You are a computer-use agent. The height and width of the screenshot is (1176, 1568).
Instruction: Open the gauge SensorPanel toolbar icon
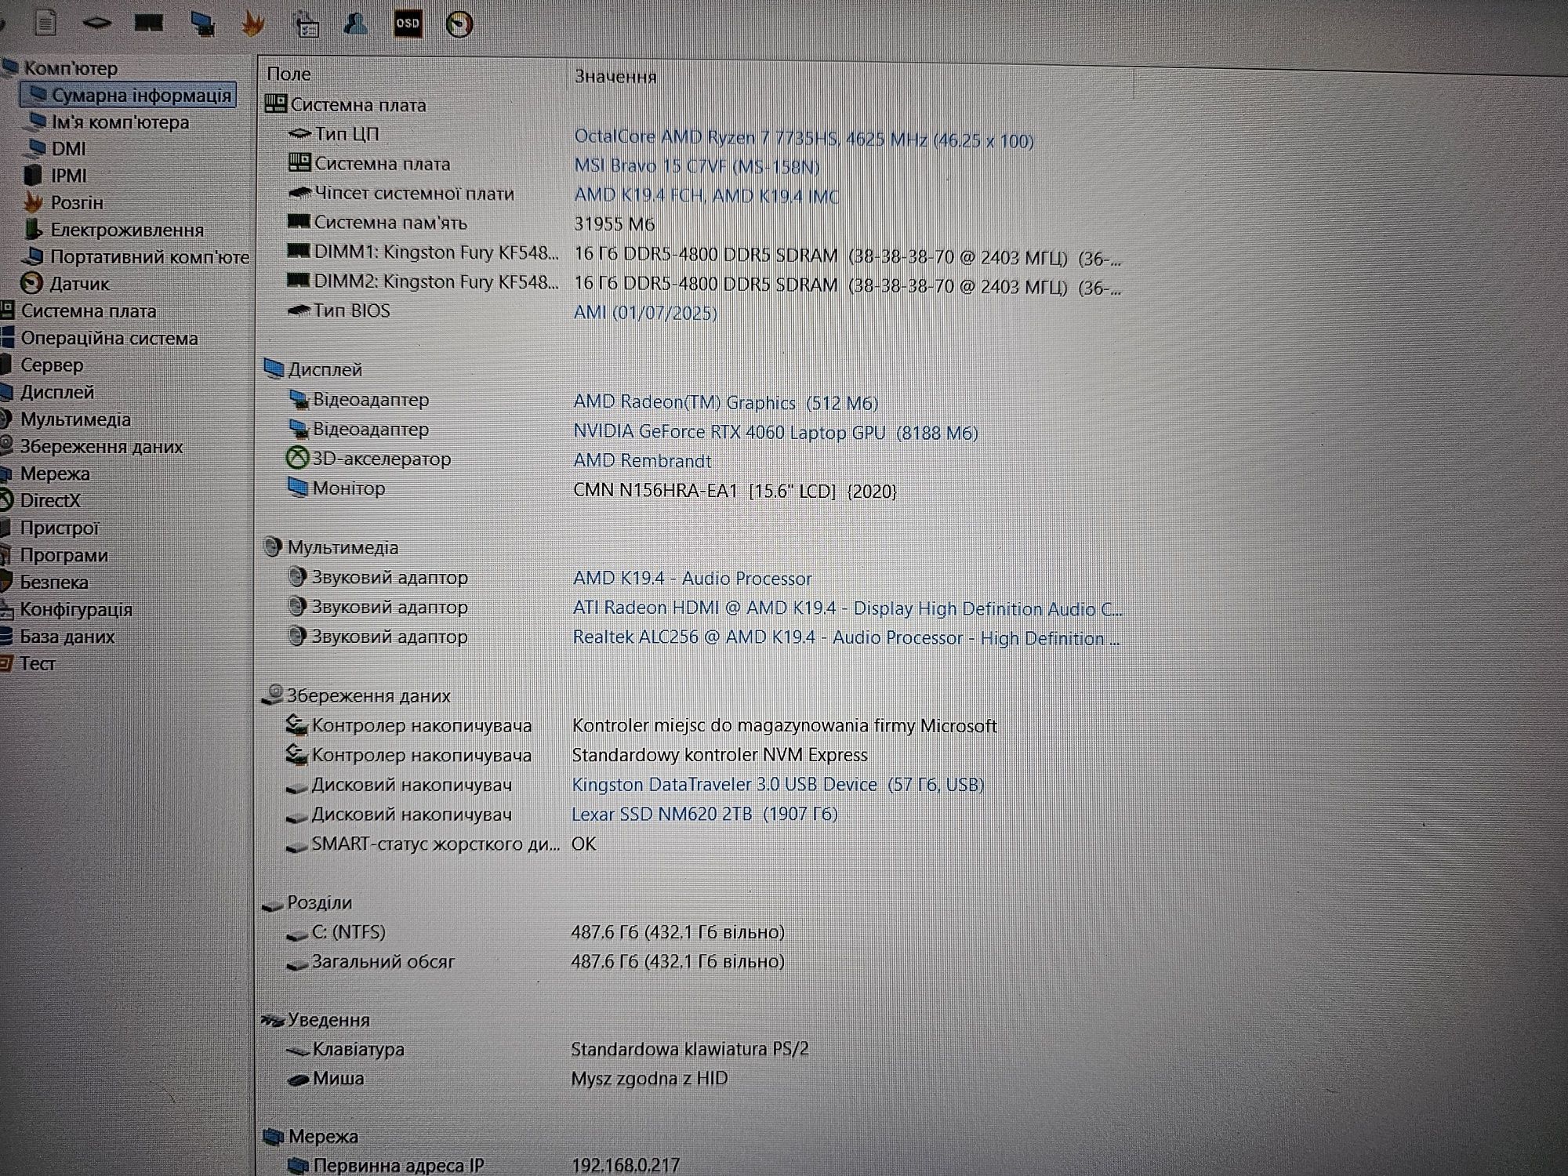pyautogui.click(x=459, y=24)
